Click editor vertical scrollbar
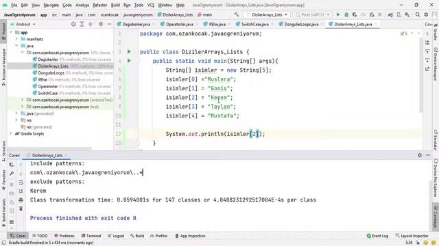The image size is (439, 246). (420, 75)
